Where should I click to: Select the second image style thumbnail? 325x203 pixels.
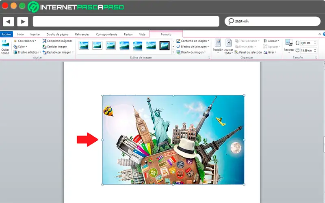[x=97, y=45]
